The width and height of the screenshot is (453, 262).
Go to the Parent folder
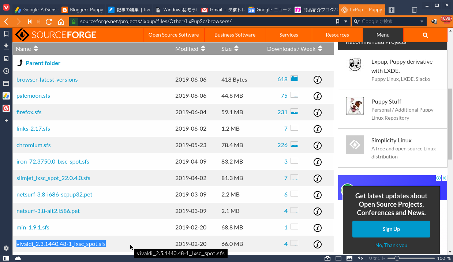43,63
